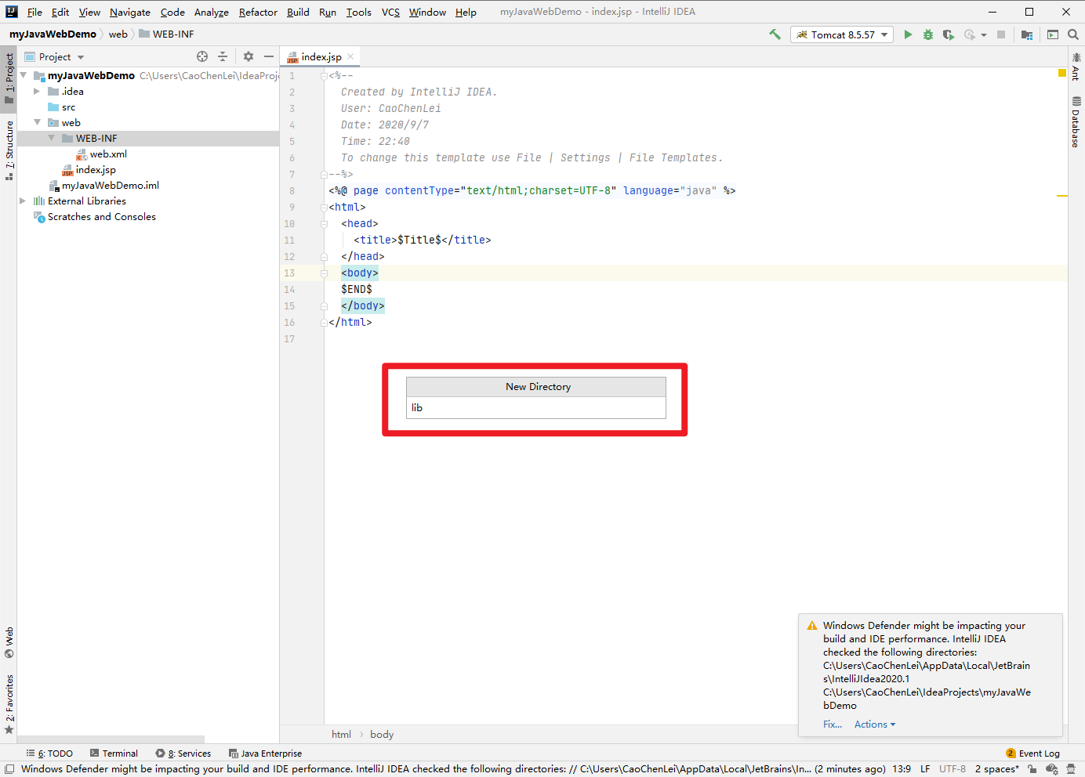Click the disabled Stop square icon
Image resolution: width=1085 pixels, height=777 pixels.
click(1001, 34)
